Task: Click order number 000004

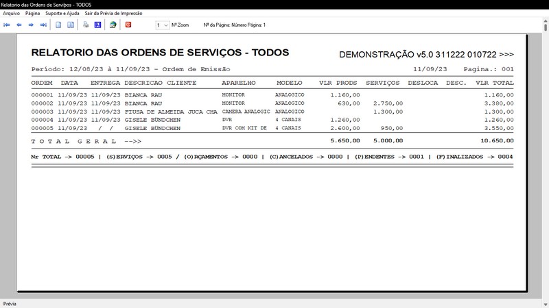Action: (43, 120)
